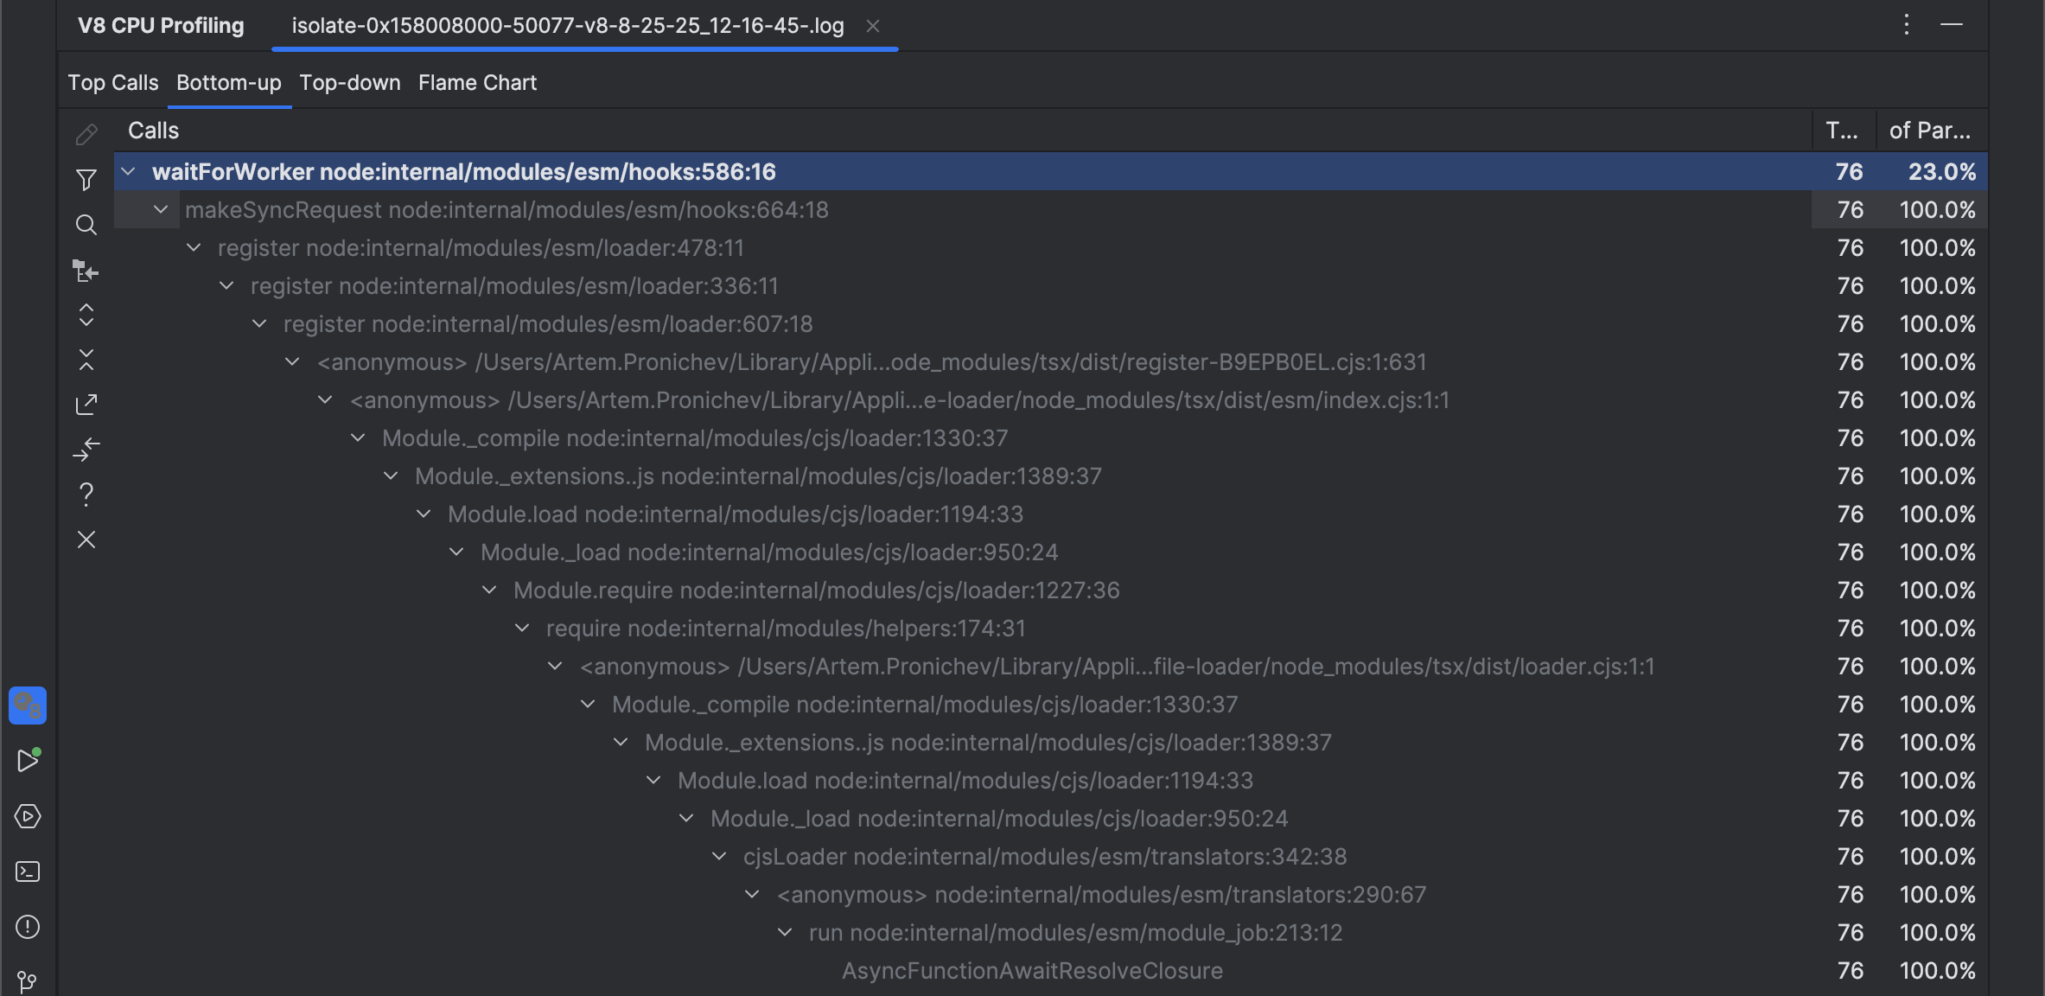Select the Git version control icon

[28, 982]
